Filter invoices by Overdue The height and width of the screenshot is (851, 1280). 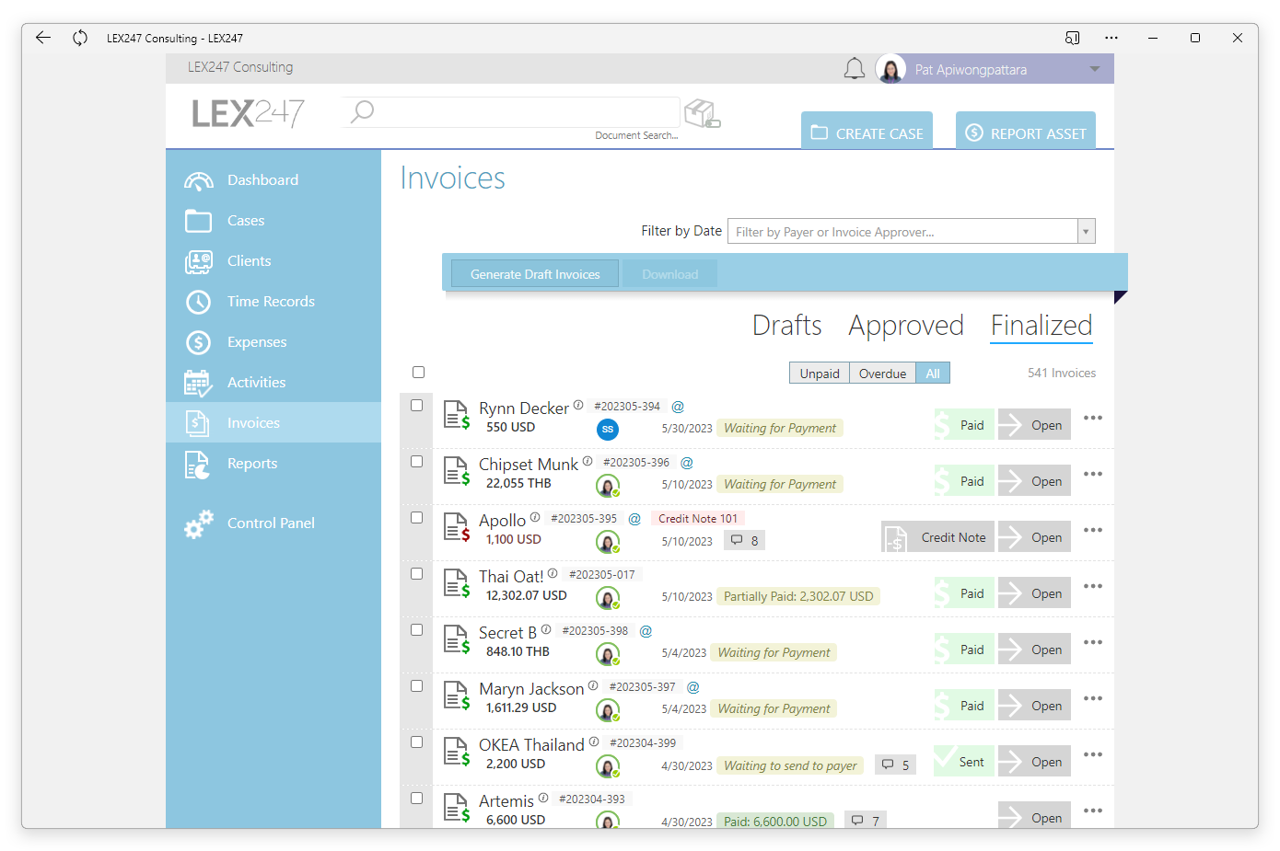click(882, 374)
